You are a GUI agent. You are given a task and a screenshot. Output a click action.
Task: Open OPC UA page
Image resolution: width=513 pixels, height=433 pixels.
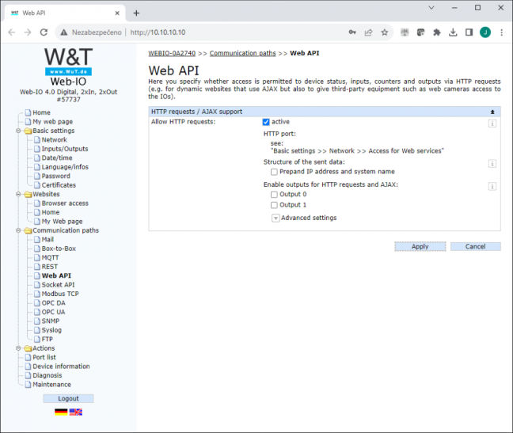pyautogui.click(x=53, y=312)
